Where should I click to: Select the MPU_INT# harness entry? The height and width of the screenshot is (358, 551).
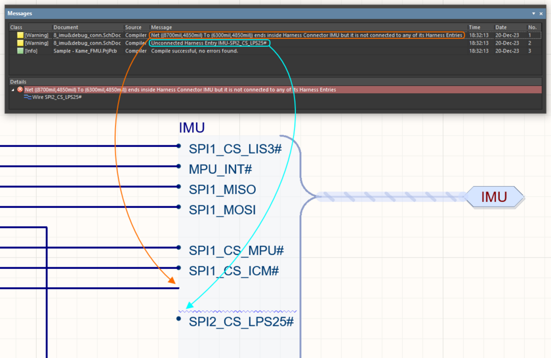click(x=220, y=169)
